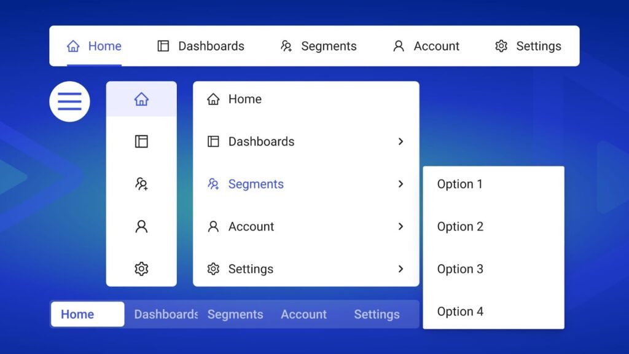629x354 pixels.
Task: Click the account person icon in the icon-only sidebar
Action: point(141,226)
